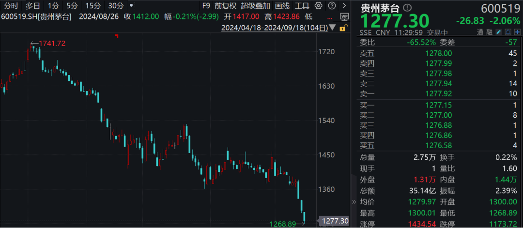Open 工具 tools menu
The image size is (523, 228).
click(x=302, y=6)
